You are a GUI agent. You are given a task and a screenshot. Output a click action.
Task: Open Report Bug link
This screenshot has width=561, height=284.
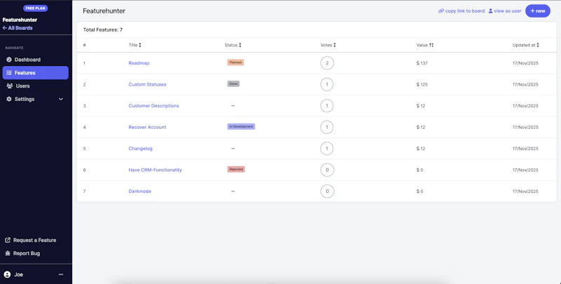22,253
